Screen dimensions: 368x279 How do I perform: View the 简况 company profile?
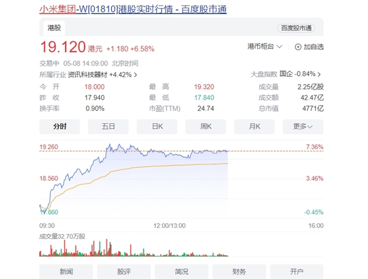182,272
